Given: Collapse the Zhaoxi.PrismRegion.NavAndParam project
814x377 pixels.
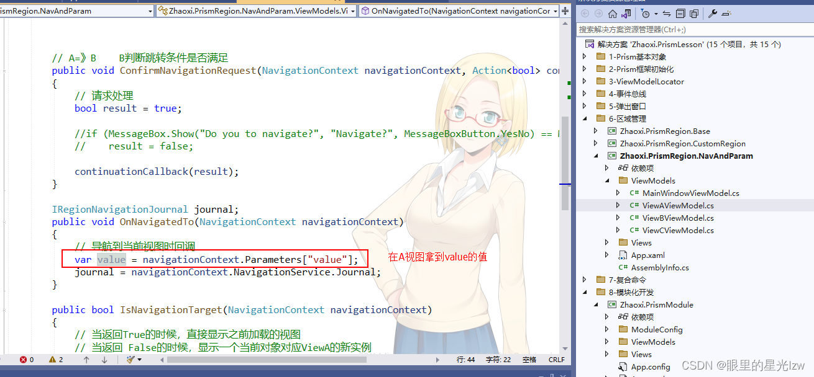Looking at the screenshot, I should [595, 156].
